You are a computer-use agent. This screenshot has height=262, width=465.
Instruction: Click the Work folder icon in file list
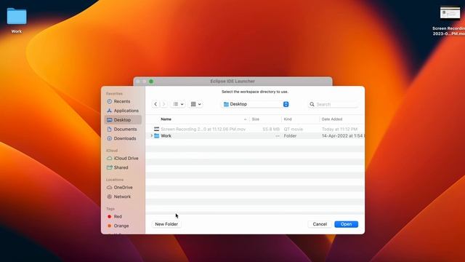pyautogui.click(x=157, y=136)
